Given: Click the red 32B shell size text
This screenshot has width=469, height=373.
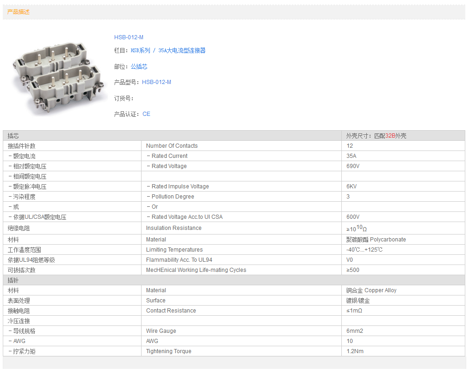Looking at the screenshot, I should tap(390, 136).
